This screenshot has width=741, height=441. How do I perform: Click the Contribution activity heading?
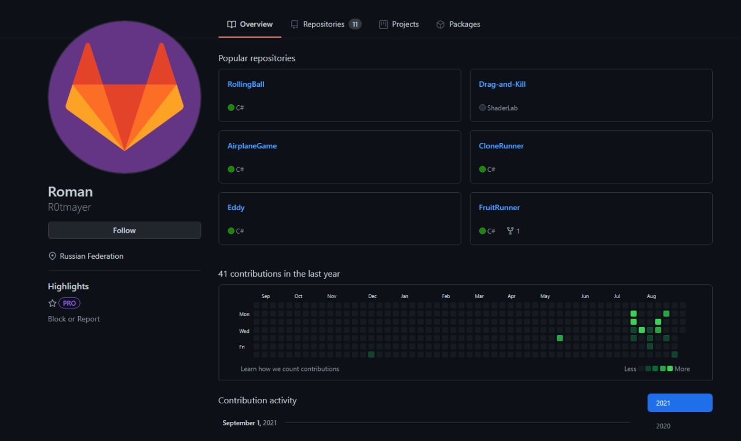click(257, 400)
